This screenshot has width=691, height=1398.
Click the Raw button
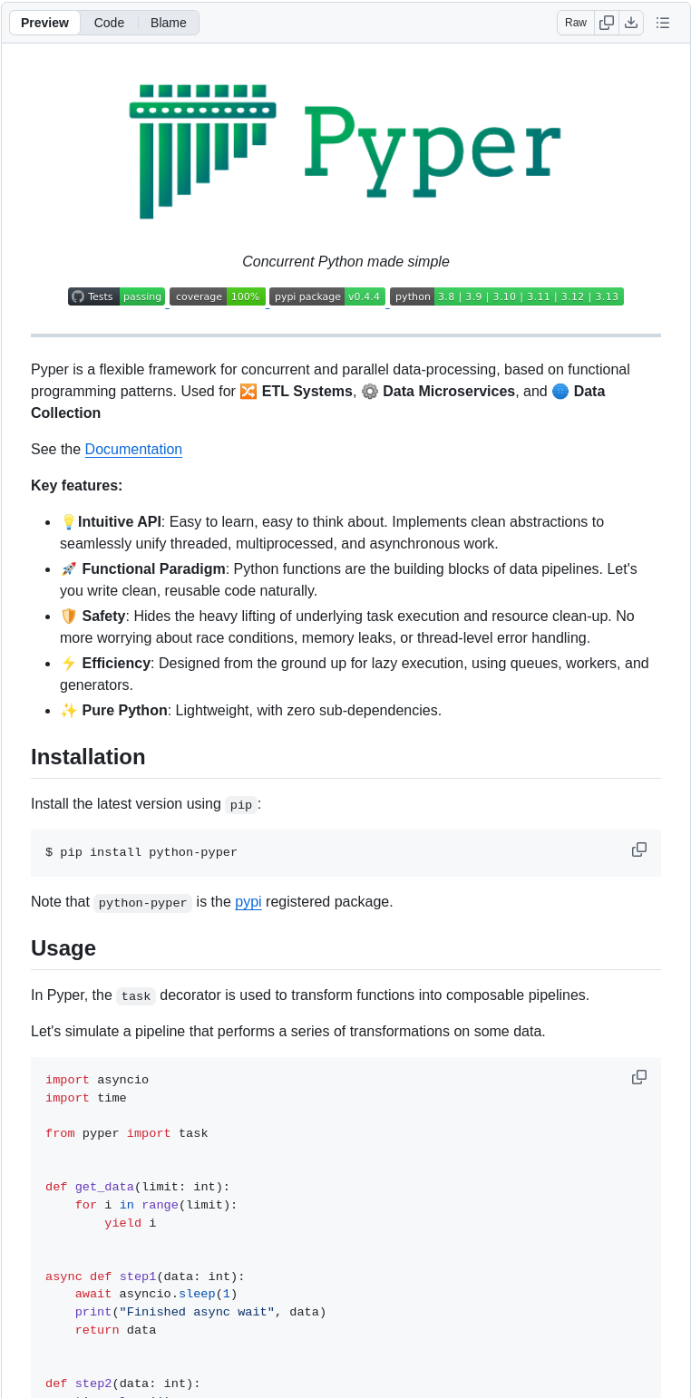point(575,23)
